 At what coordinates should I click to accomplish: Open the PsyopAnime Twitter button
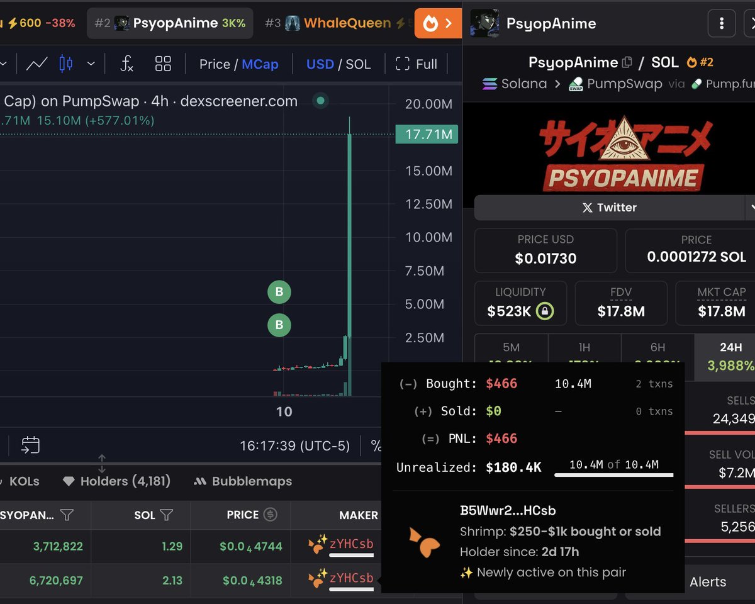[610, 208]
